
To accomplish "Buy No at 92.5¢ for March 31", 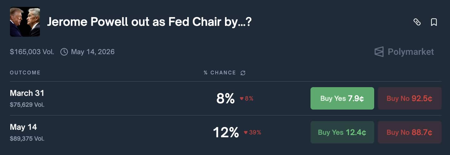I will [409, 98].
